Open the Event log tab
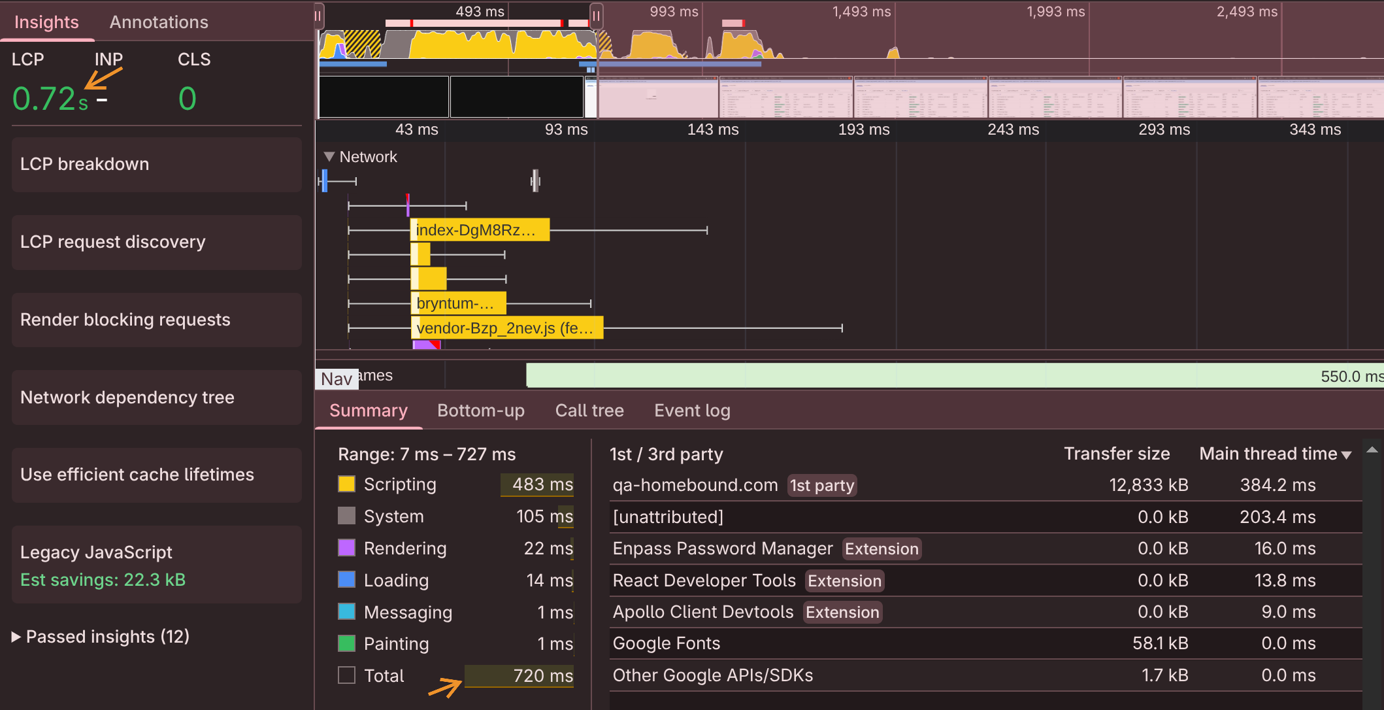 (692, 411)
